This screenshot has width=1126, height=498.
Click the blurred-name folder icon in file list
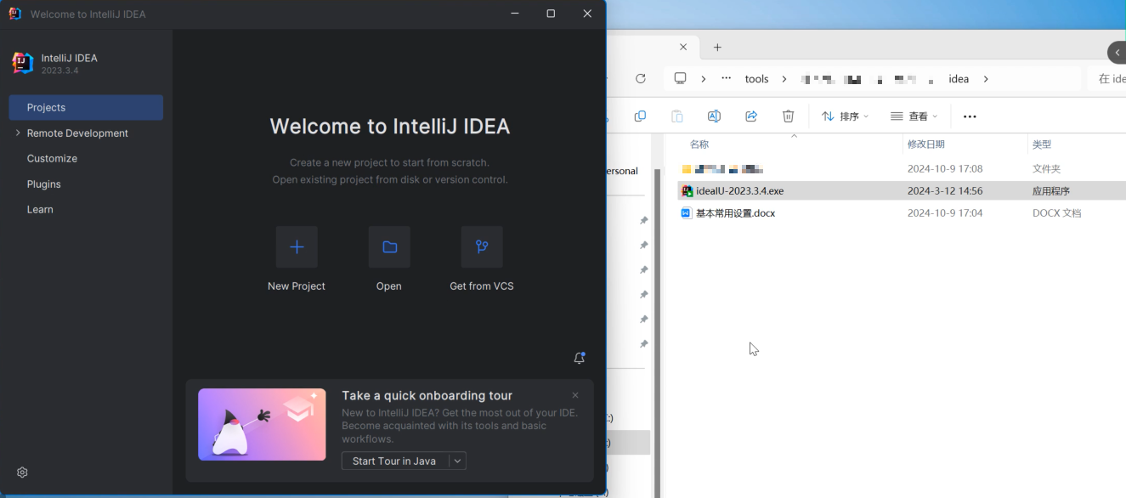[687, 169]
